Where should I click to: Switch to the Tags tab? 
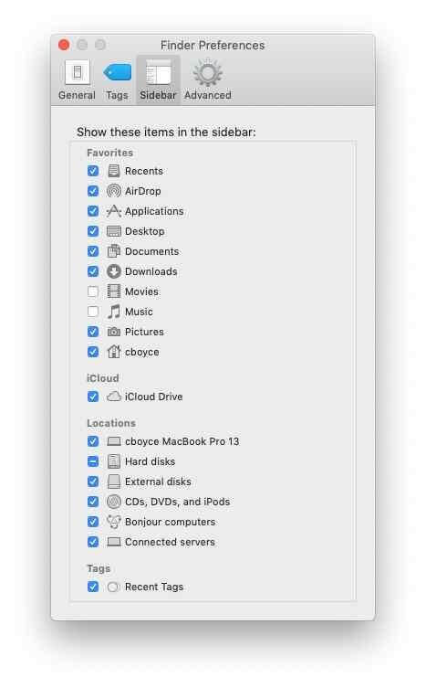pyautogui.click(x=117, y=80)
